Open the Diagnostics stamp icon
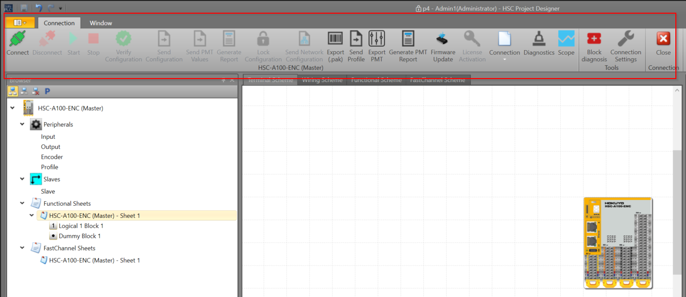Screen dimensions: 686x297 point(538,39)
